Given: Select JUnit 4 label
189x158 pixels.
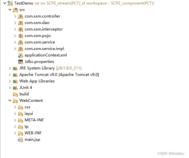Looking at the screenshot, I should [x=26, y=88].
